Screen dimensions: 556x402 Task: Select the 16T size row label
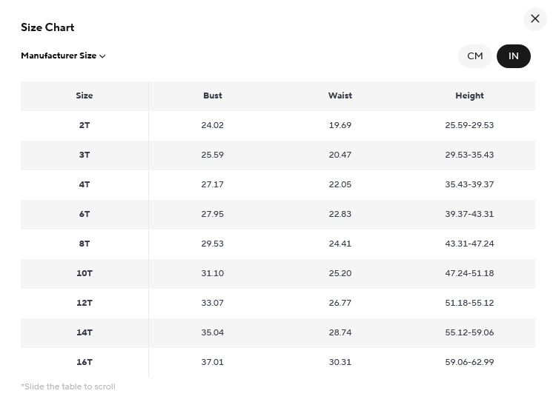(85, 362)
